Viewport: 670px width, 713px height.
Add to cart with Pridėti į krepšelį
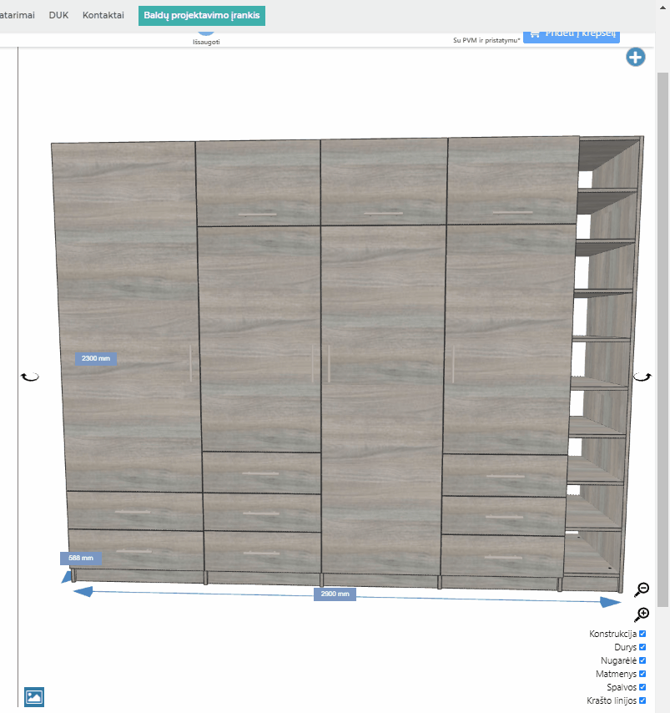[572, 33]
